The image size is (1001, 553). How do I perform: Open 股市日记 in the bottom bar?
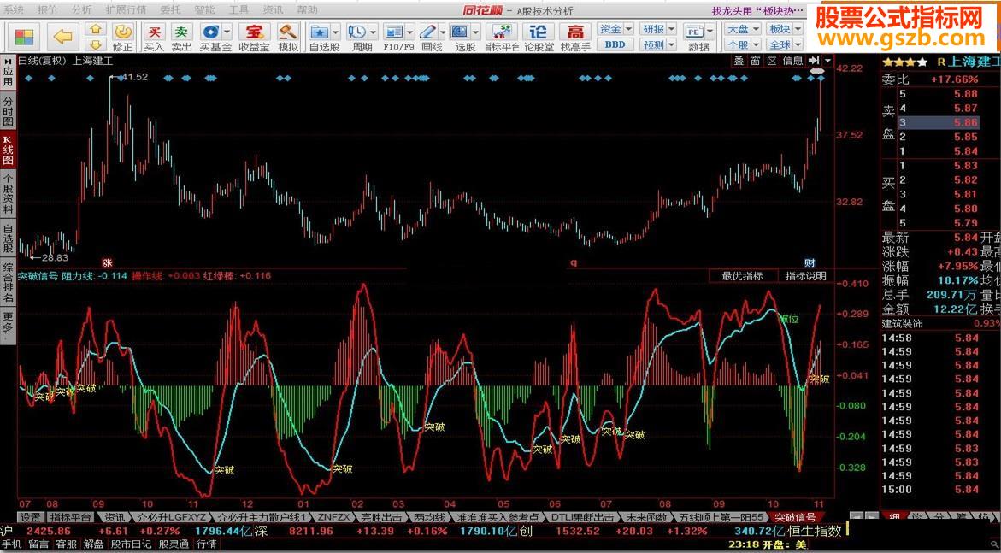click(x=132, y=544)
